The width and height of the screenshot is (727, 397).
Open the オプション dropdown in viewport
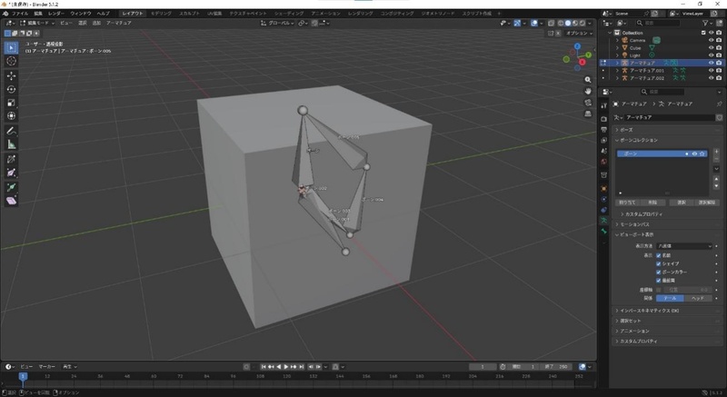[x=579, y=33]
